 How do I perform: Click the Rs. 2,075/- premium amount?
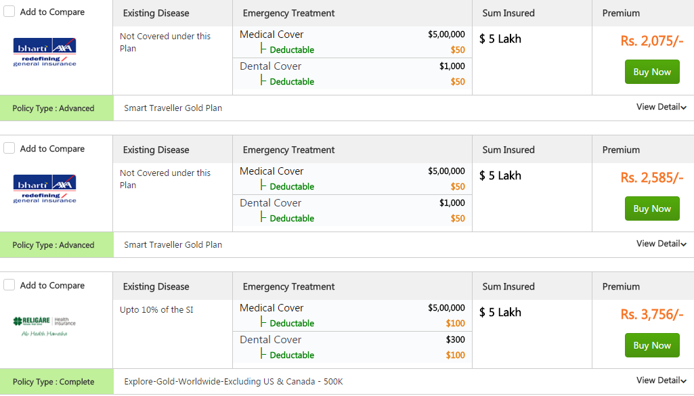point(651,41)
